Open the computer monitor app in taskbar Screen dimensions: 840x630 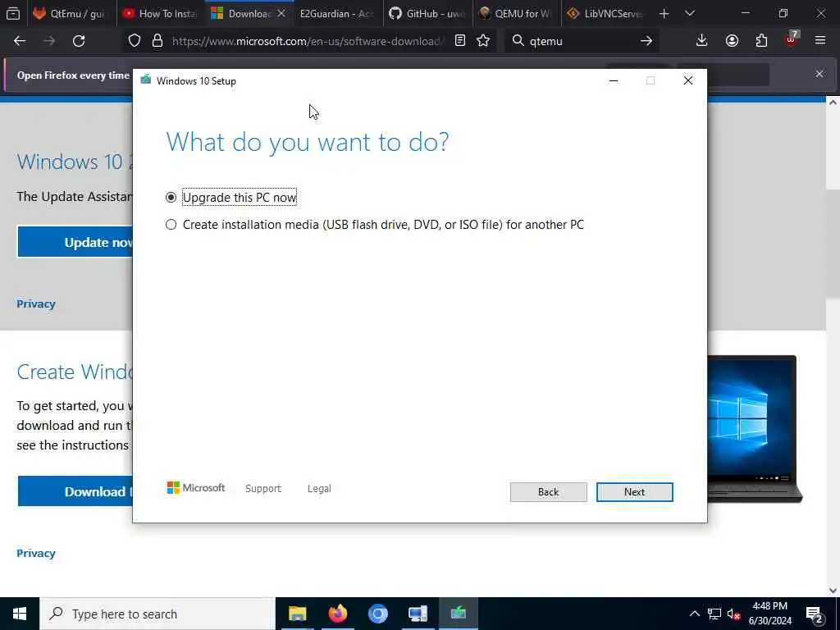pos(418,614)
